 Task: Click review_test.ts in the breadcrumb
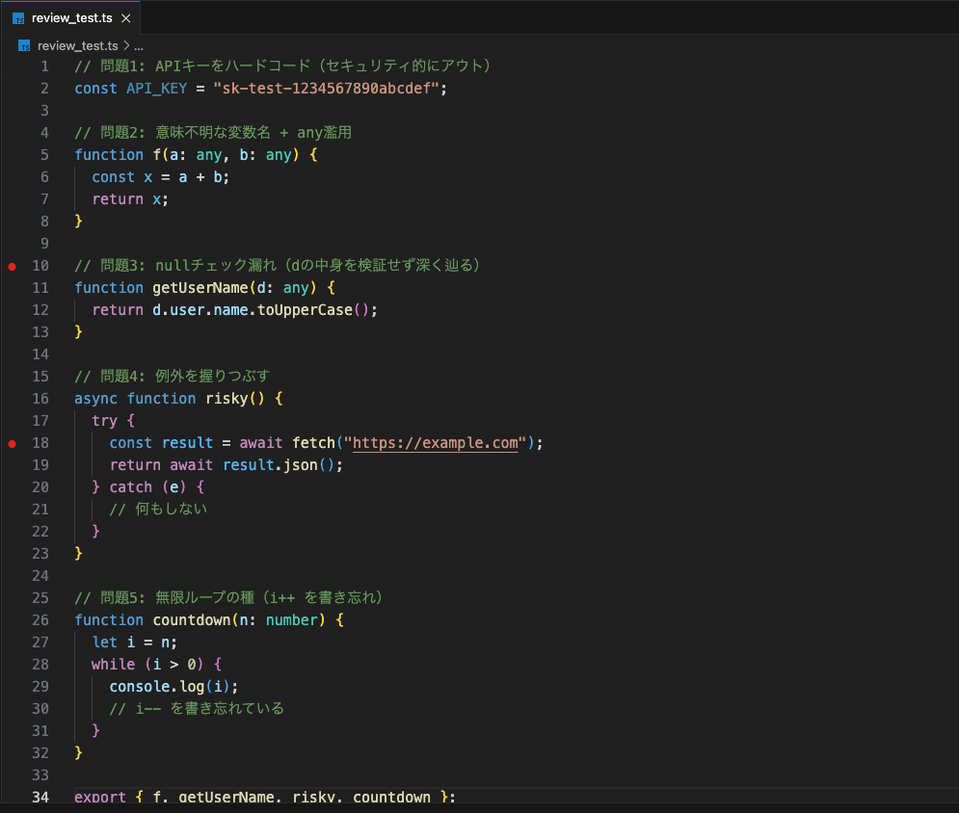click(78, 46)
